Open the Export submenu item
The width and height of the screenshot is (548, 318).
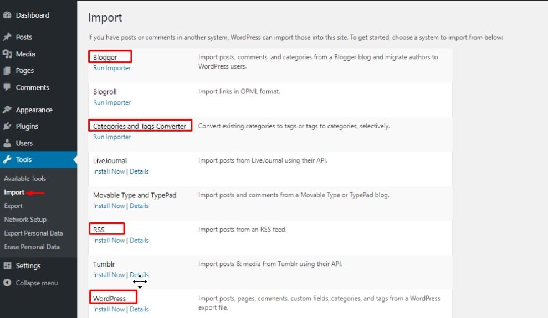pos(13,206)
